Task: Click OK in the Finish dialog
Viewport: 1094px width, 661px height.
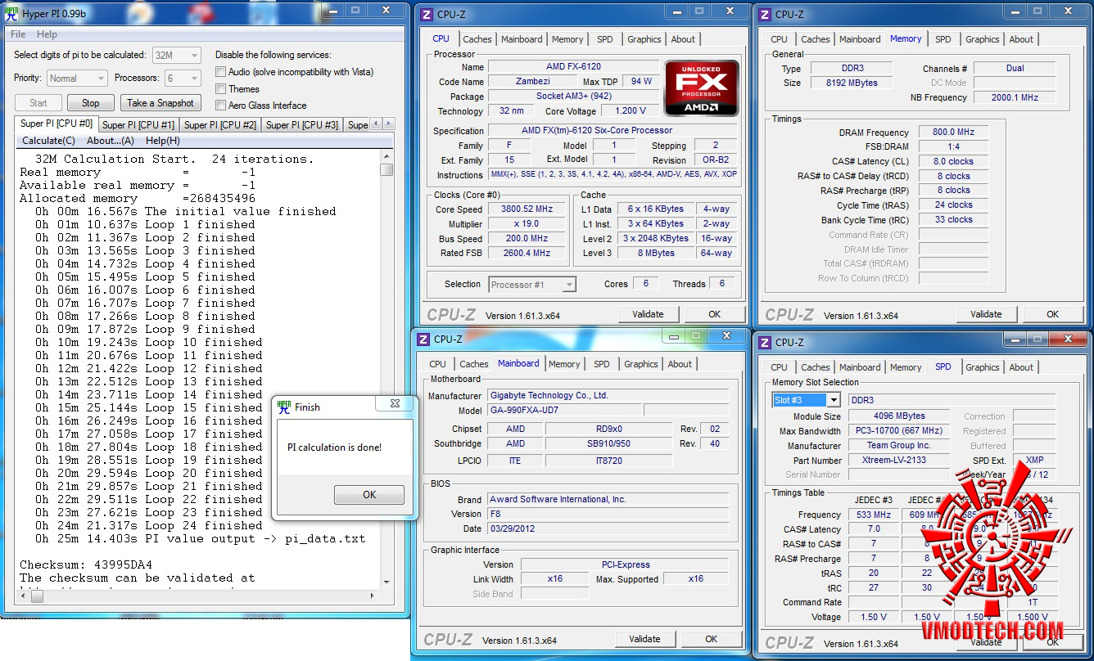Action: tap(369, 494)
